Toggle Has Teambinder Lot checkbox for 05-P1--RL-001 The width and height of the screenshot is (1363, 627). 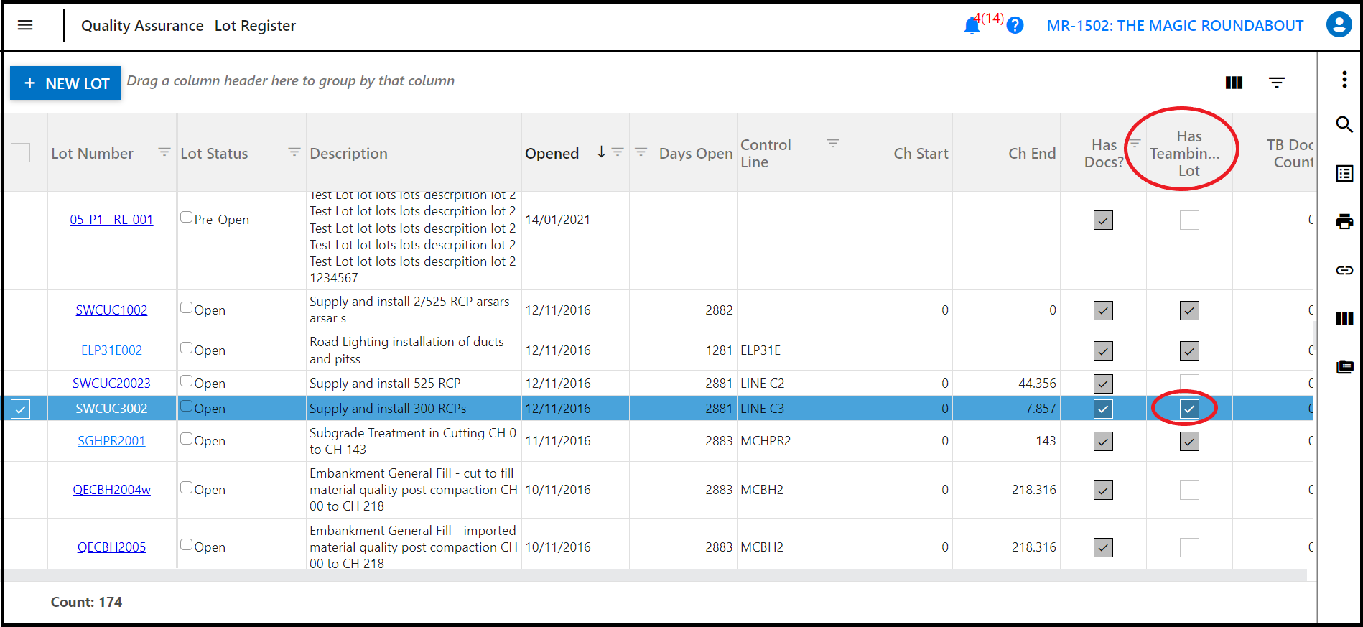(1189, 220)
